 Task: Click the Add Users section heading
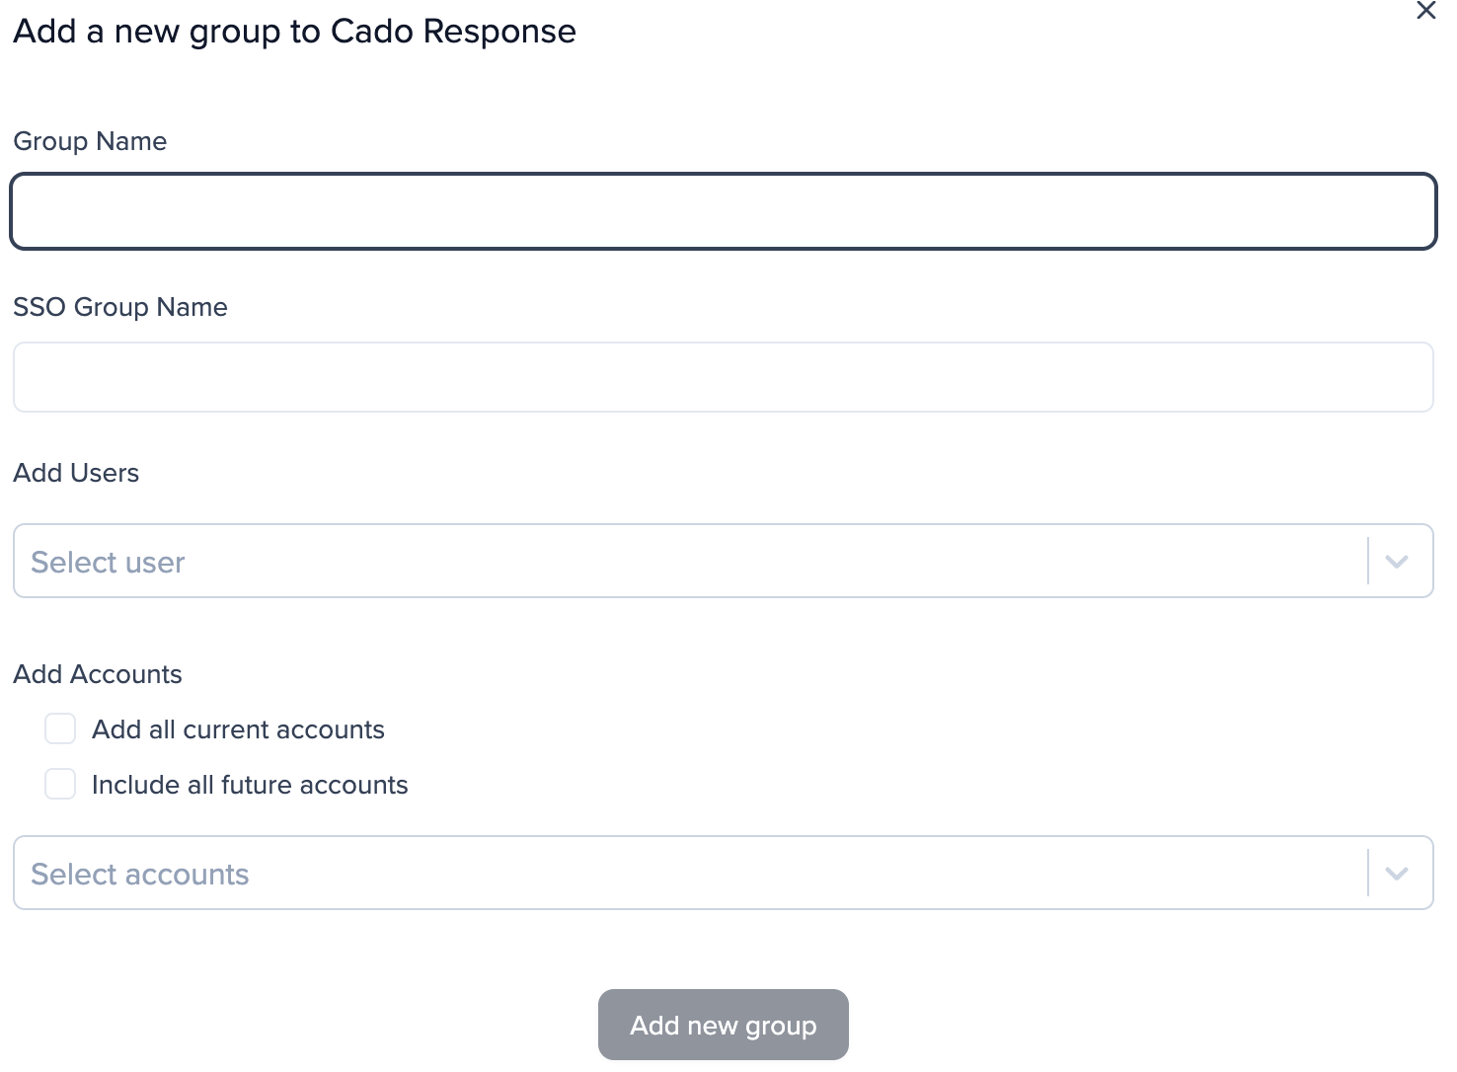[x=76, y=473]
